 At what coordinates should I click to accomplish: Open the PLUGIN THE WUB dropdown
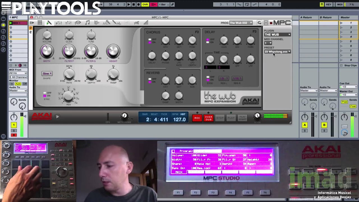point(277,35)
